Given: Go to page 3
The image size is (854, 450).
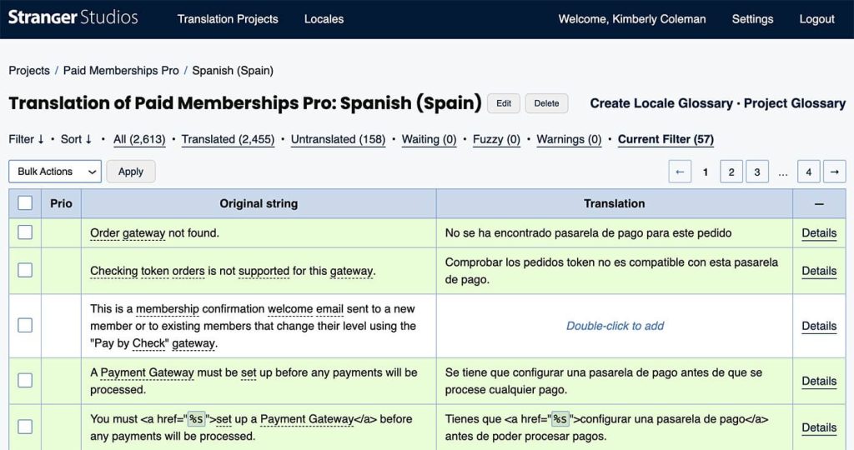Looking at the screenshot, I should (x=757, y=172).
